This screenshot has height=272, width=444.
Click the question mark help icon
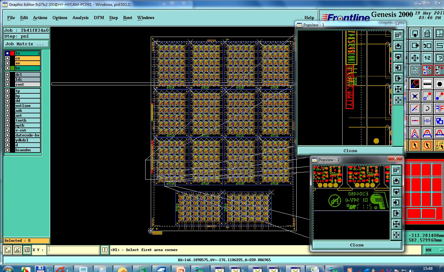(x=439, y=58)
